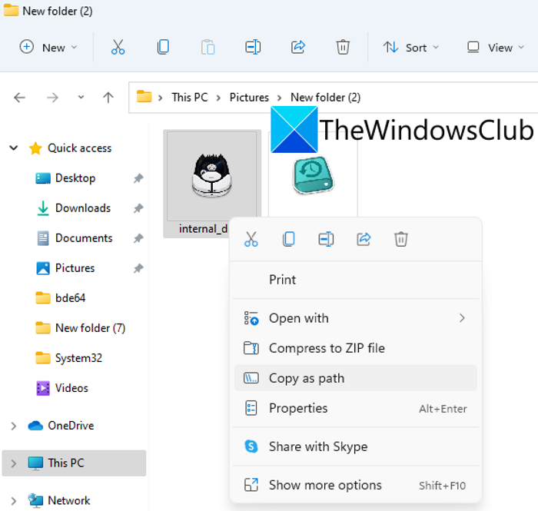
Task: Expand the Network tree node
Action: click(x=13, y=501)
